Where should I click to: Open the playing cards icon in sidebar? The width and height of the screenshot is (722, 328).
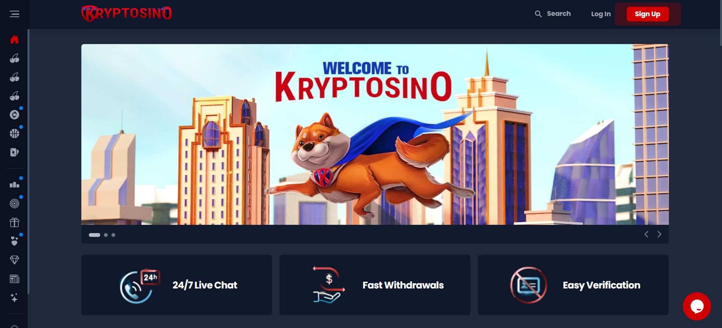tap(14, 152)
